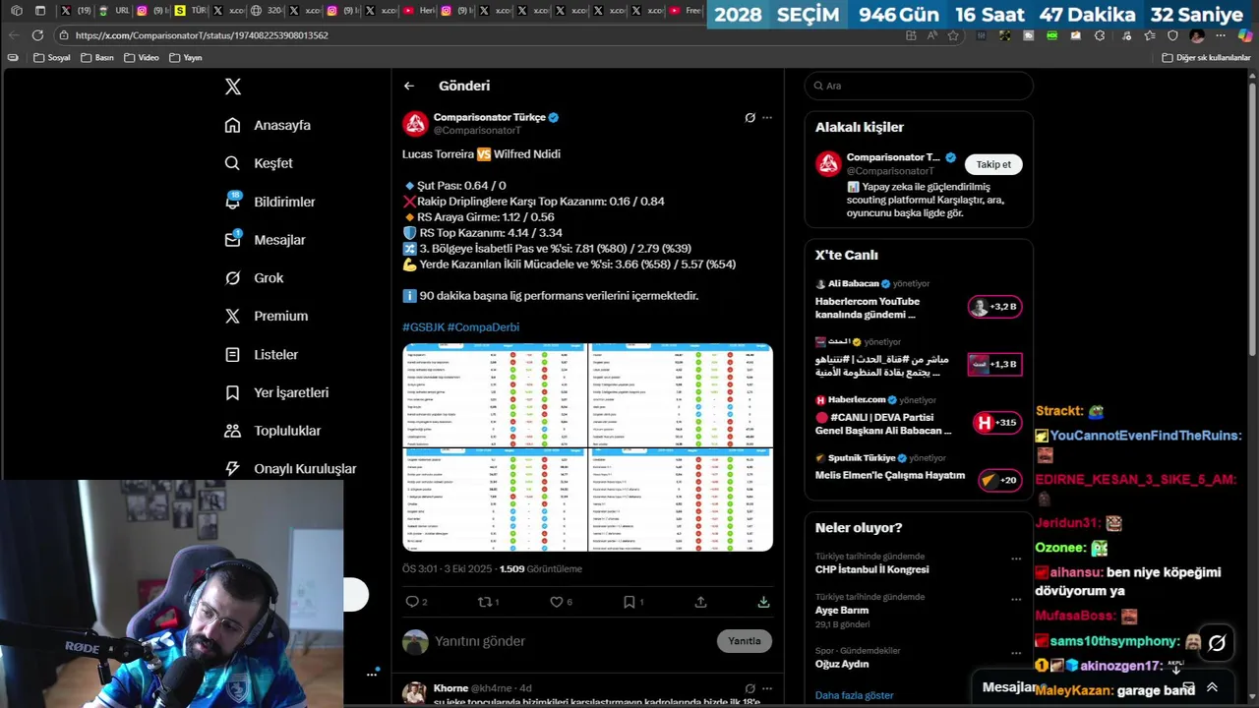Click the download icon under the tweet
1259x708 pixels.
[x=763, y=602]
